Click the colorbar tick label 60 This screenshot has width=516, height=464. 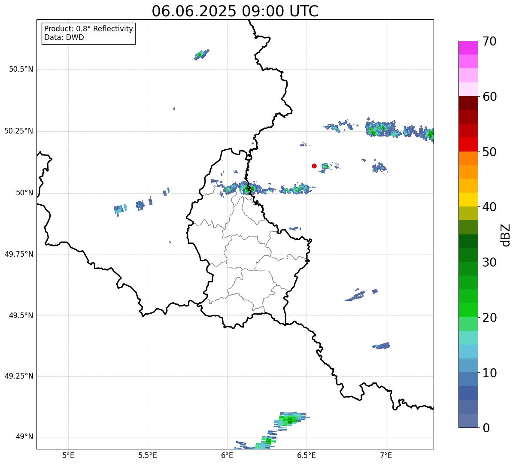point(489,97)
